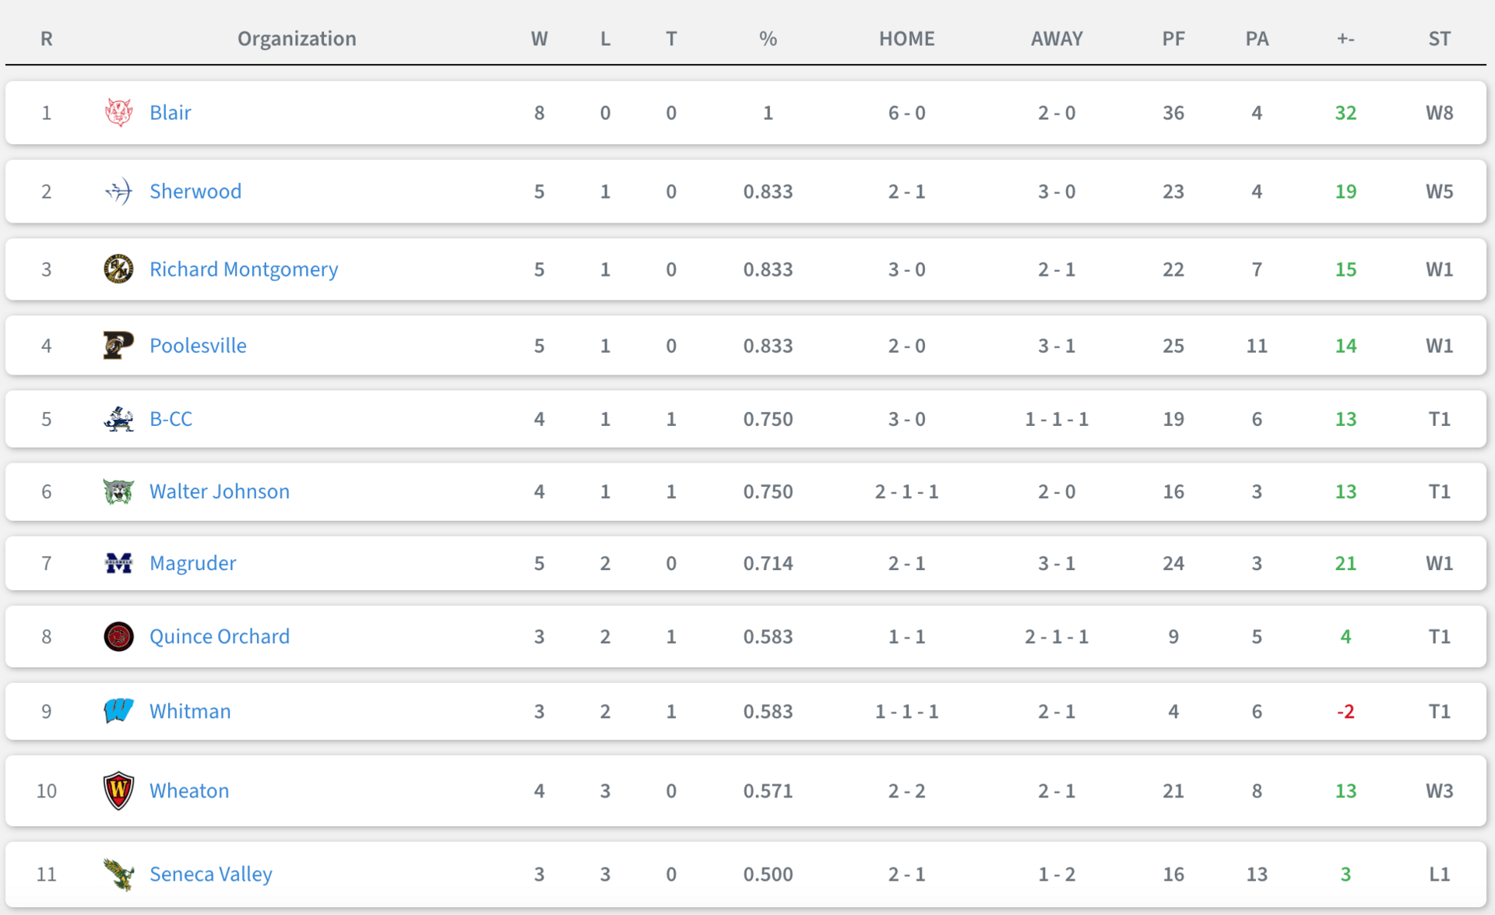Click the Quince Orchard round logo

(118, 637)
